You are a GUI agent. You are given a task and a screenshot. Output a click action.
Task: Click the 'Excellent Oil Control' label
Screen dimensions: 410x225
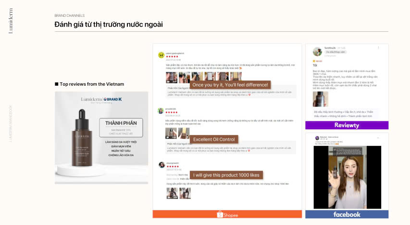point(214,140)
